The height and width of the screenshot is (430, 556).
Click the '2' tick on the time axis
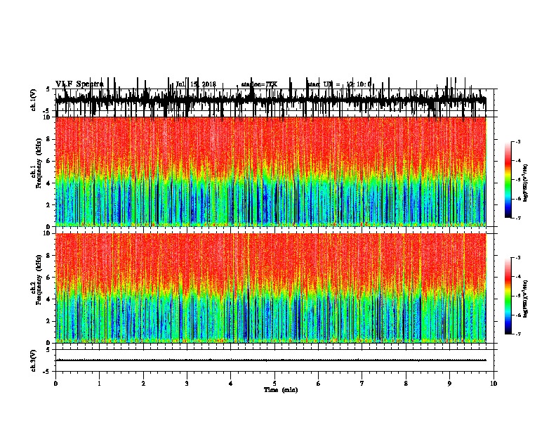(143, 384)
